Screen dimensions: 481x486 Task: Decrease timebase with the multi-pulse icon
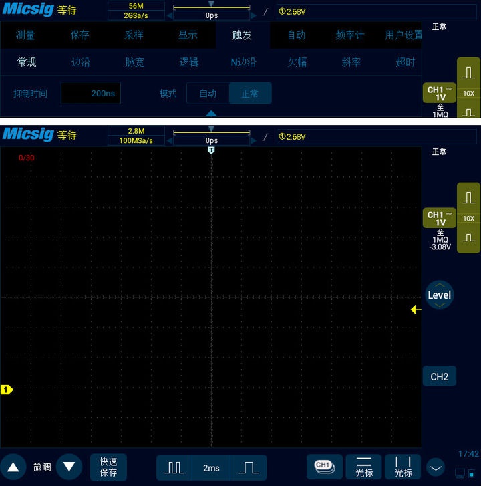(174, 468)
